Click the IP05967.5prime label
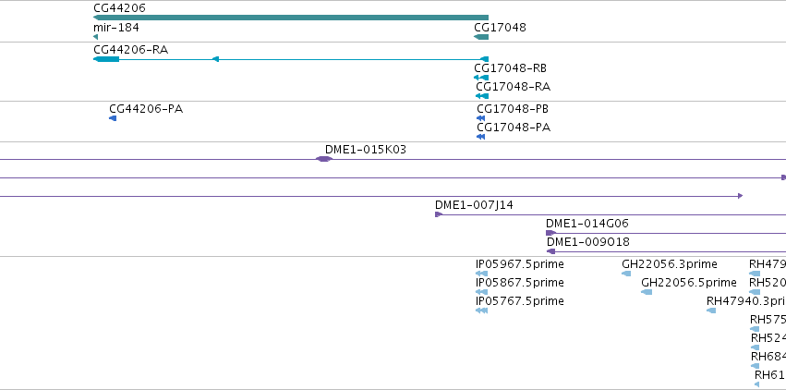This screenshot has width=786, height=390. point(520,264)
